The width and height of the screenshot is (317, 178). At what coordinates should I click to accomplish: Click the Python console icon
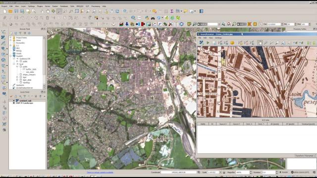coord(147,18)
